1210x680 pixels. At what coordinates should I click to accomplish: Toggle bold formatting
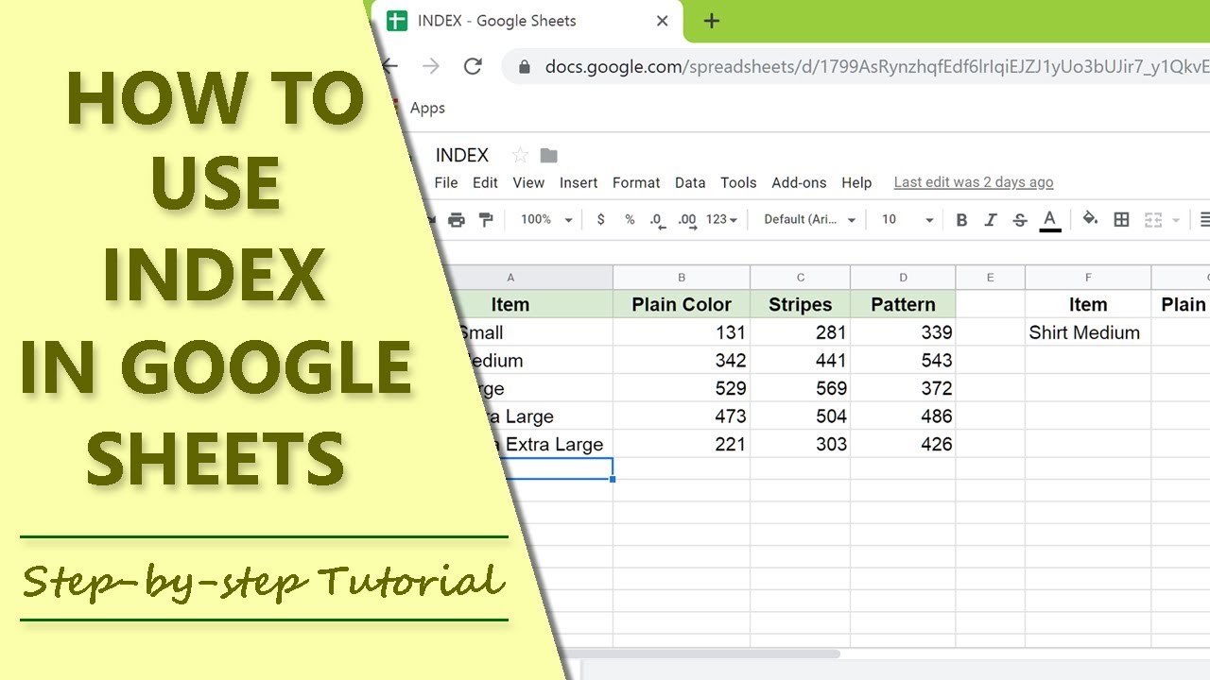point(961,220)
